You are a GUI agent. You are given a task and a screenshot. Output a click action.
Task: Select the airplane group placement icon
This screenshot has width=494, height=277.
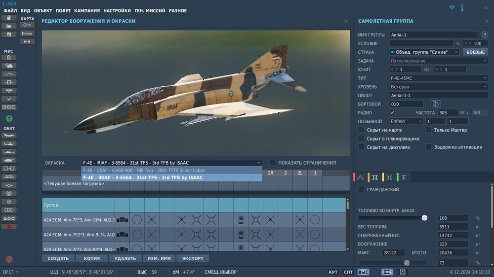coord(9,136)
